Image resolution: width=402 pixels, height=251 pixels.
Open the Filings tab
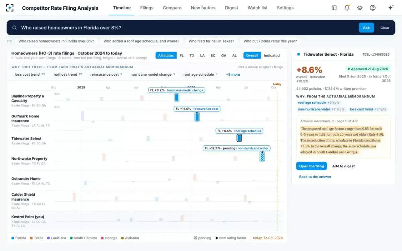tap(147, 8)
